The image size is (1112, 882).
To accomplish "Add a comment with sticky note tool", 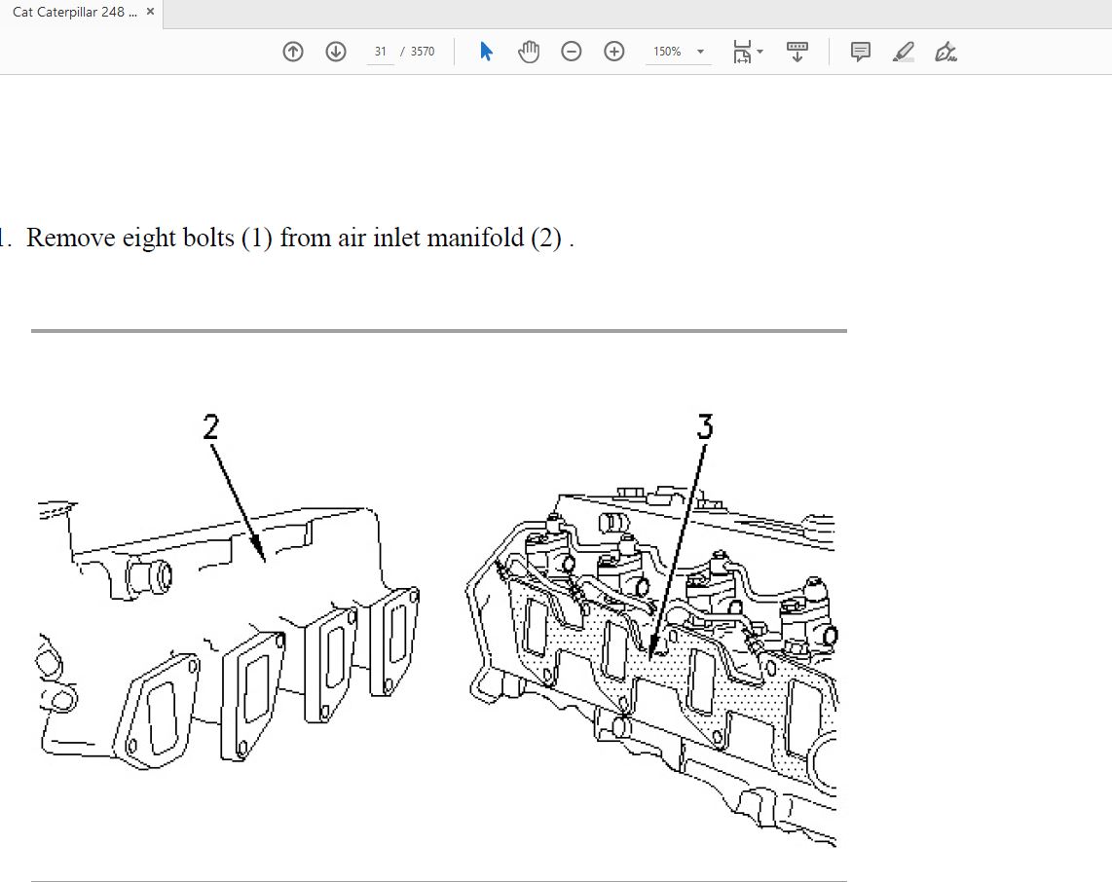I will [x=861, y=52].
